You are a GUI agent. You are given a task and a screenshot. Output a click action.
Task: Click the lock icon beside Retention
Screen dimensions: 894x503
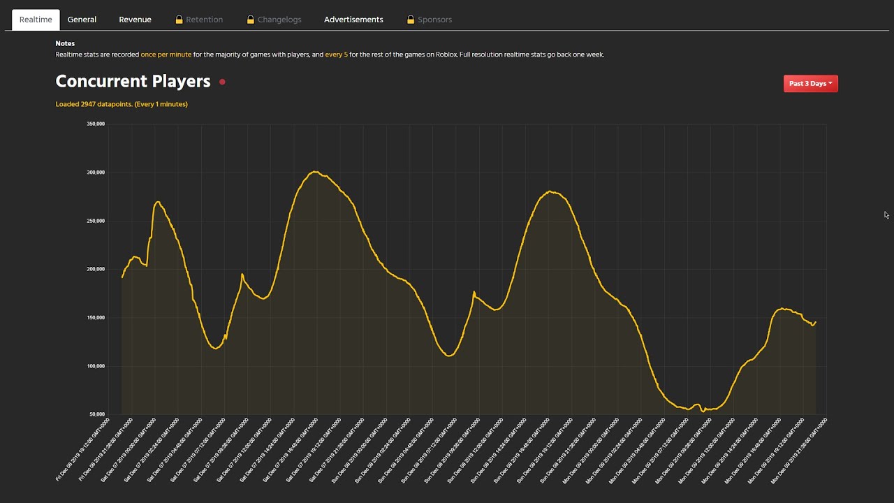pyautogui.click(x=179, y=20)
